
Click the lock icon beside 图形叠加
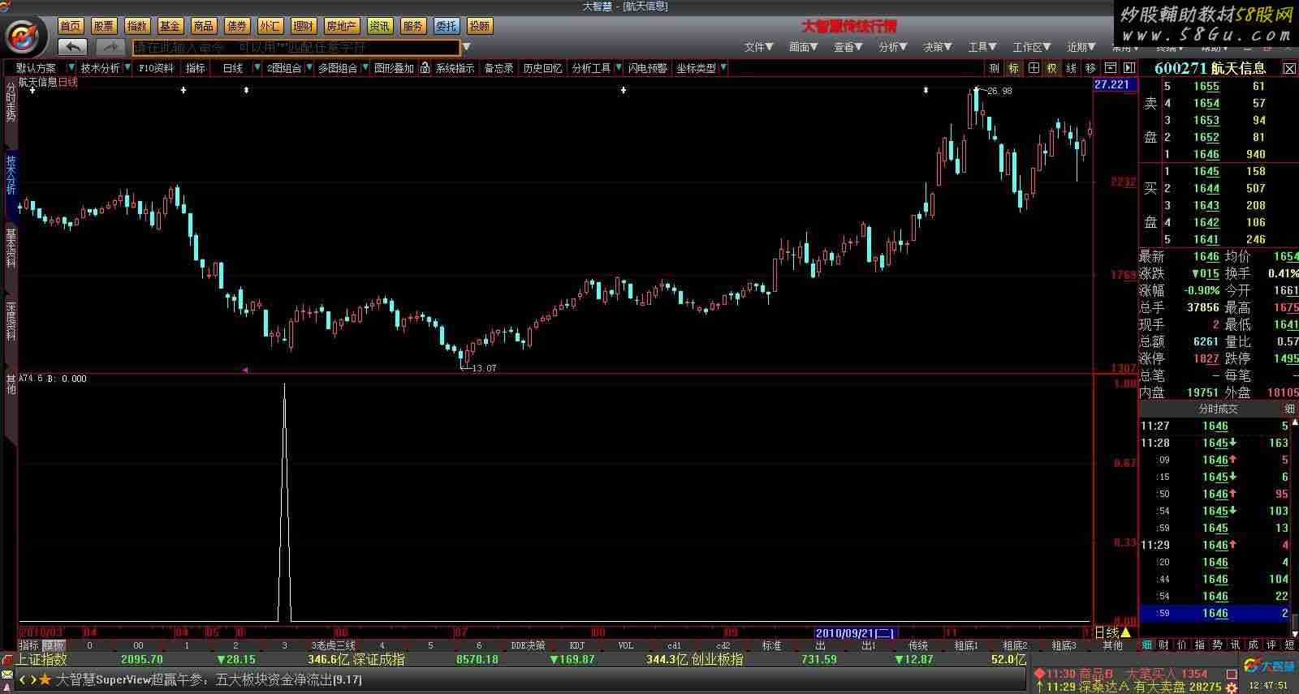point(424,68)
